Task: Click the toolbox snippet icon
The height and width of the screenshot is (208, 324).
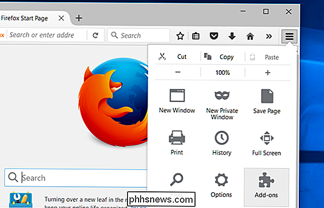Action: 21,200
